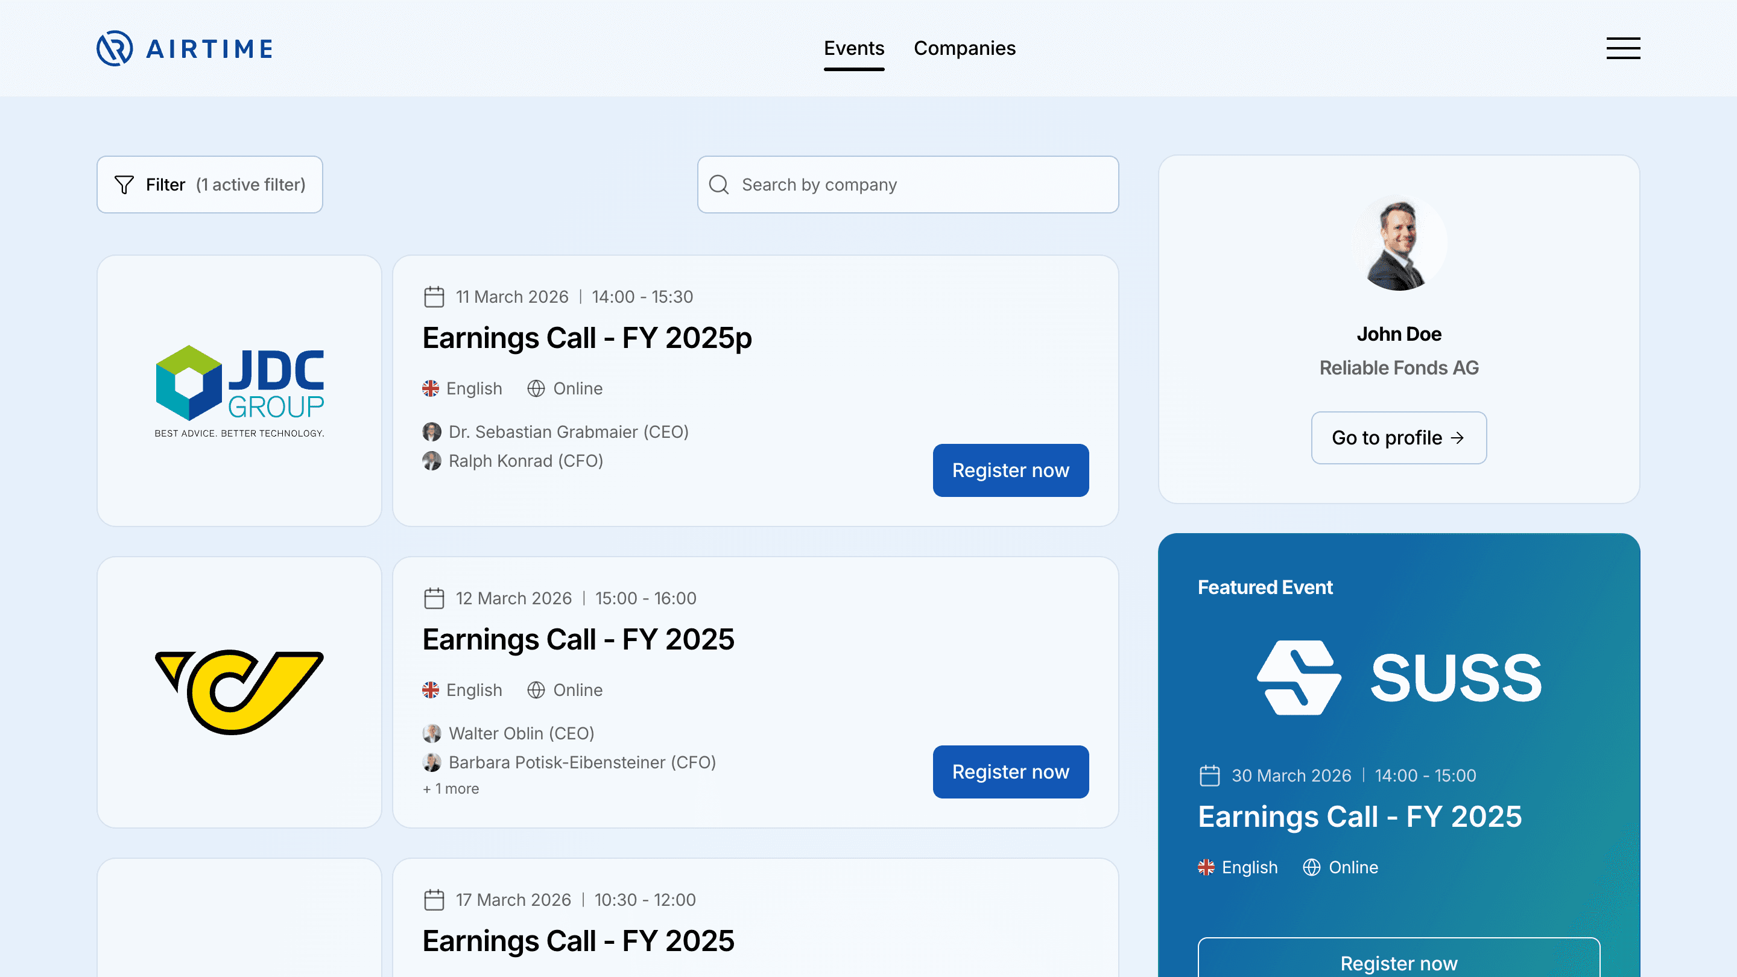This screenshot has width=1737, height=977.
Task: Click the UK flag icon on the JDC event
Action: coord(431,388)
